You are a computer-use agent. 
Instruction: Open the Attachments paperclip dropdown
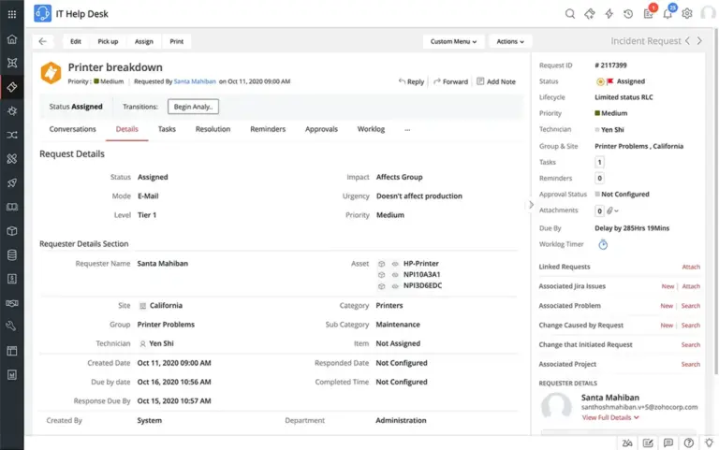point(613,211)
